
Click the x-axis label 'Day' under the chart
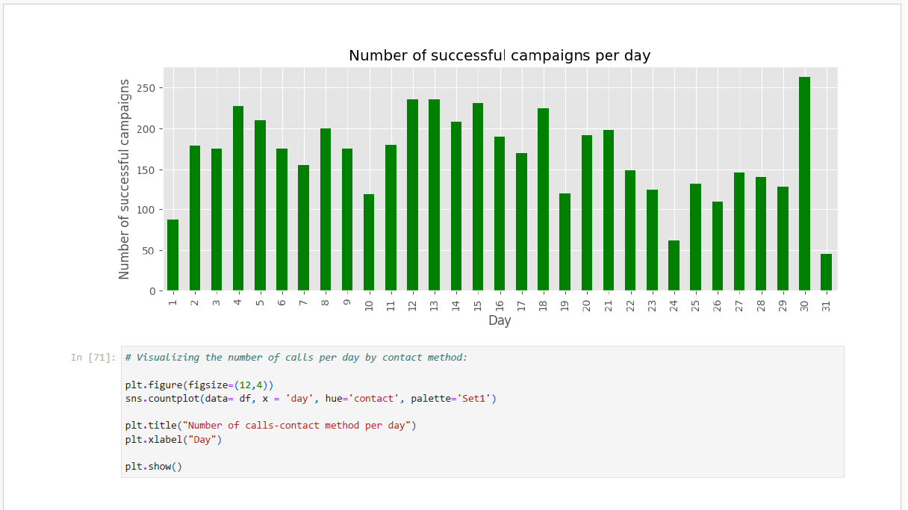click(500, 320)
